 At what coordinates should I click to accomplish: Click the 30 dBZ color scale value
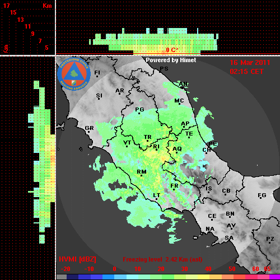[184, 269]
